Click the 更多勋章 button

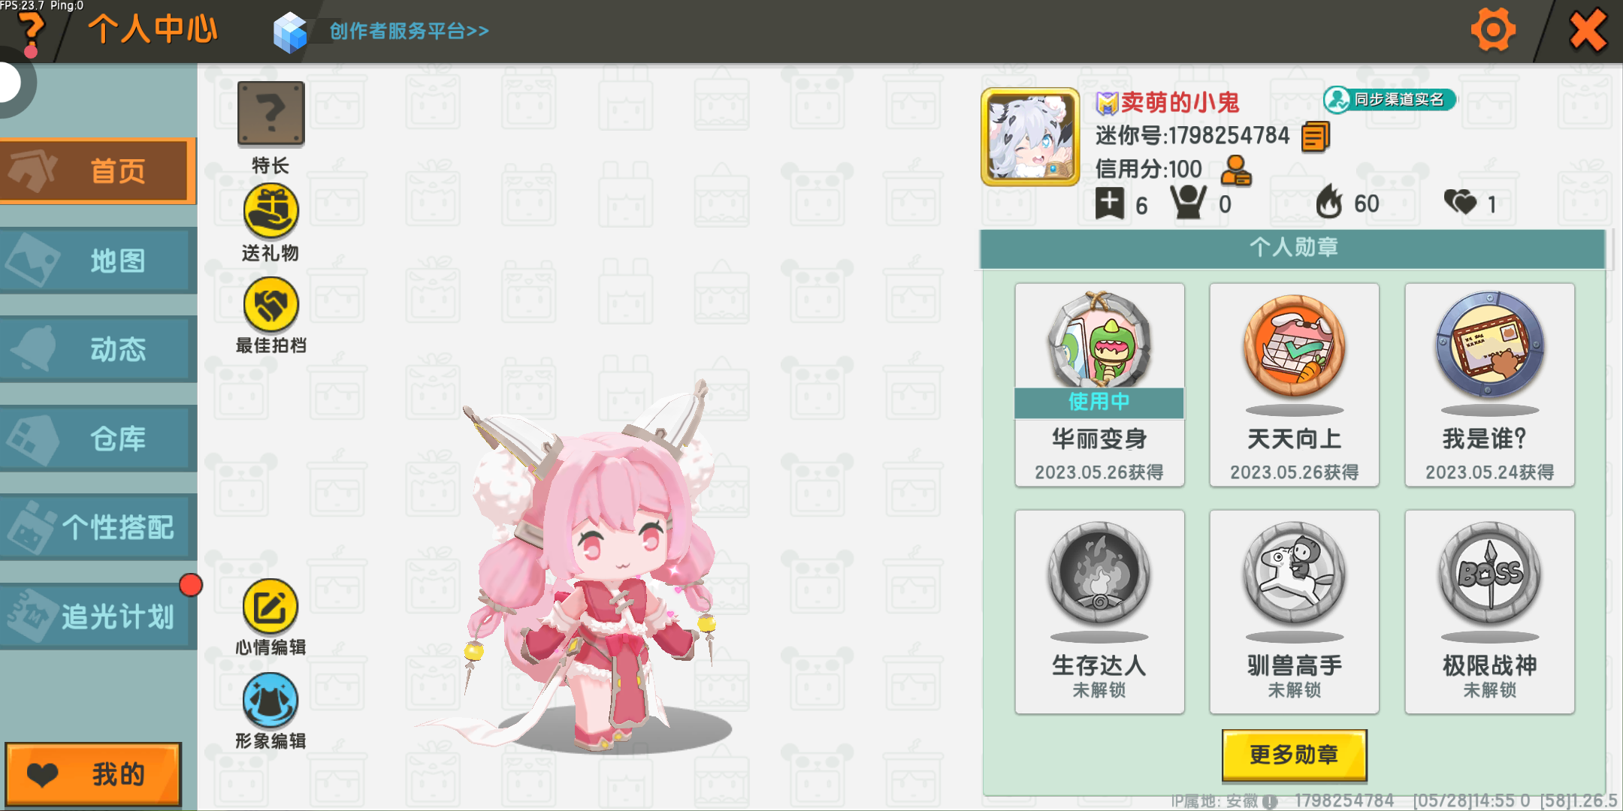(1294, 755)
